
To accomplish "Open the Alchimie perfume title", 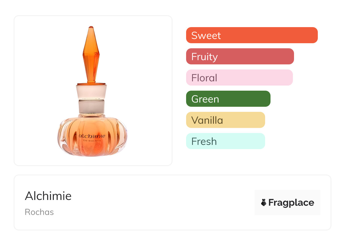I will click(48, 196).
